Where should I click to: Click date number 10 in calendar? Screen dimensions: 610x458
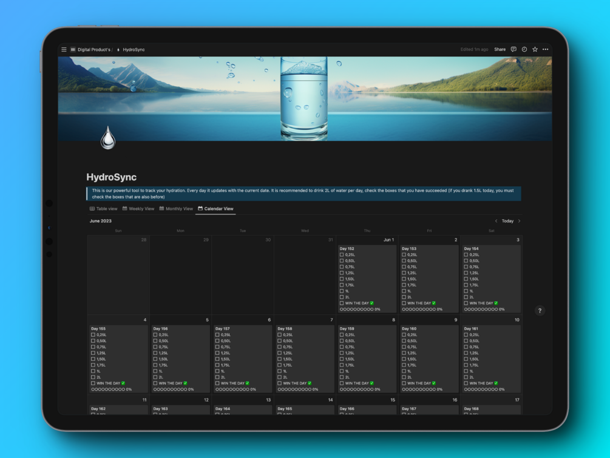517,320
